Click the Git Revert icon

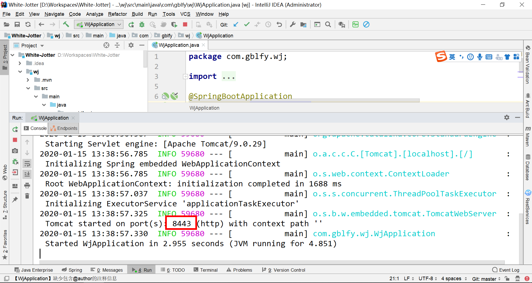(279, 25)
